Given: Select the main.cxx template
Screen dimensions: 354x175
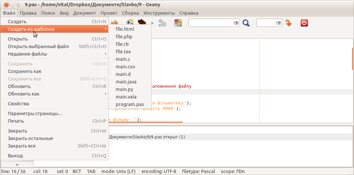Looking at the screenshot, I should click(130, 67).
